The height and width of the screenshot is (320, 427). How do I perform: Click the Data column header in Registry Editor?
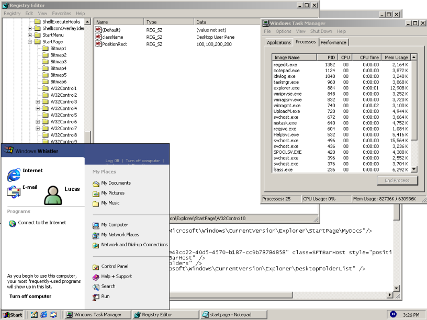(x=228, y=22)
